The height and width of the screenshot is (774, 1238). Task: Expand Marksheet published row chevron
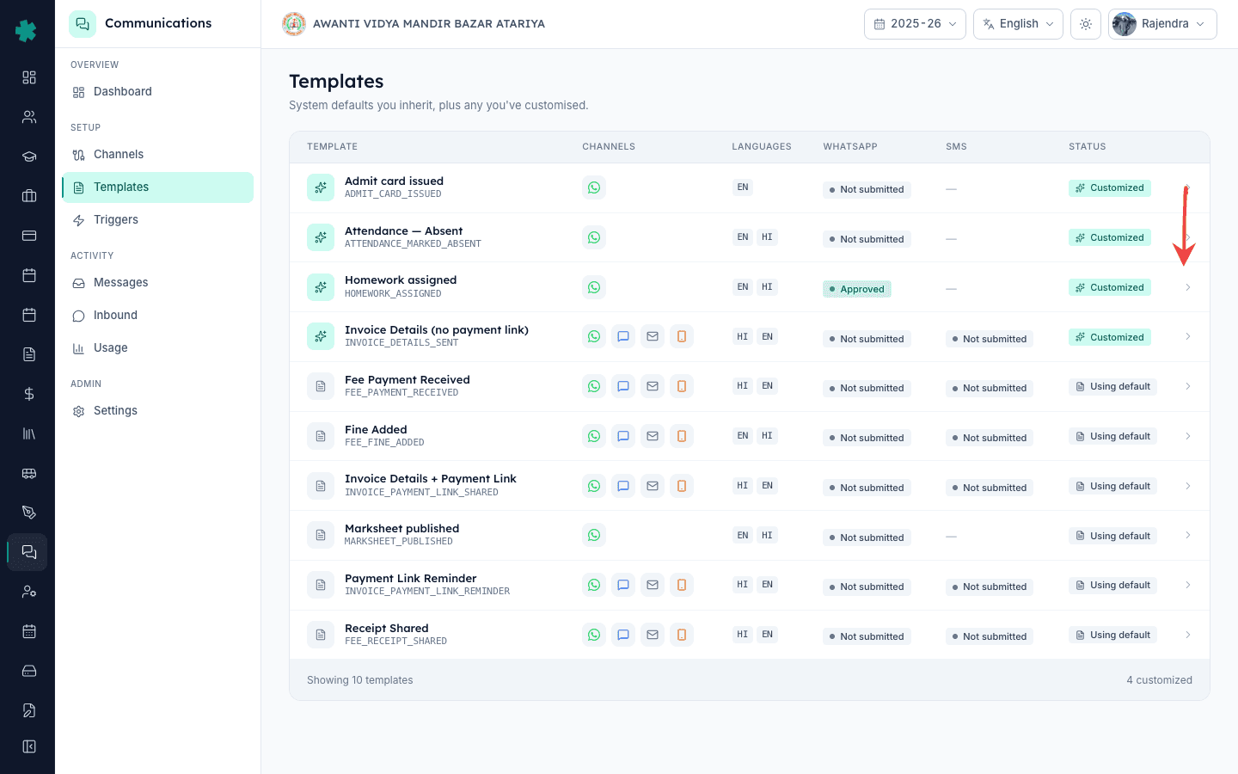[x=1188, y=535]
